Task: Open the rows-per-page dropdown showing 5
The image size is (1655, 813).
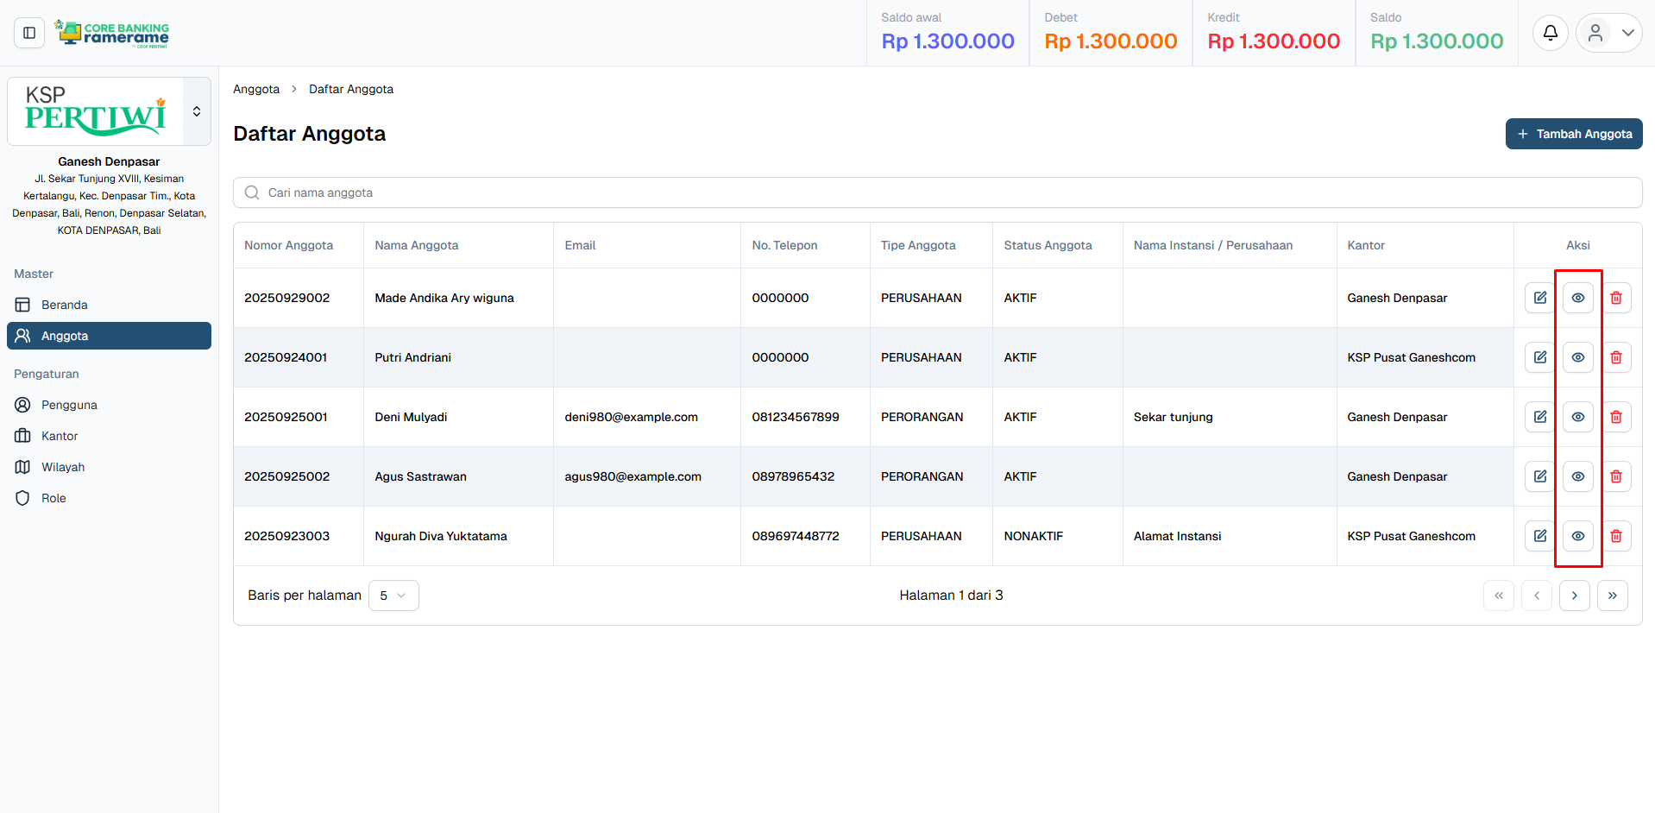Action: click(x=393, y=596)
